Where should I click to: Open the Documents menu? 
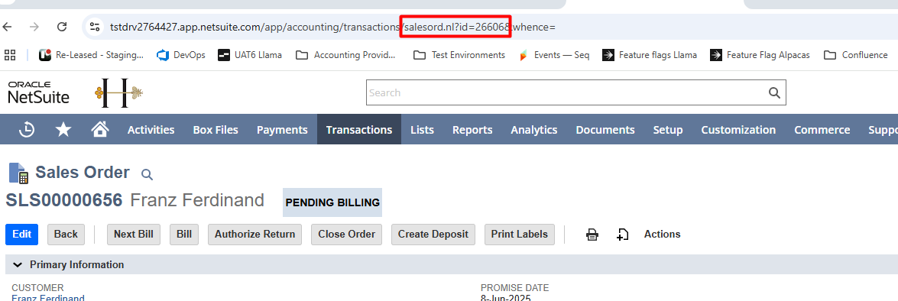point(605,130)
